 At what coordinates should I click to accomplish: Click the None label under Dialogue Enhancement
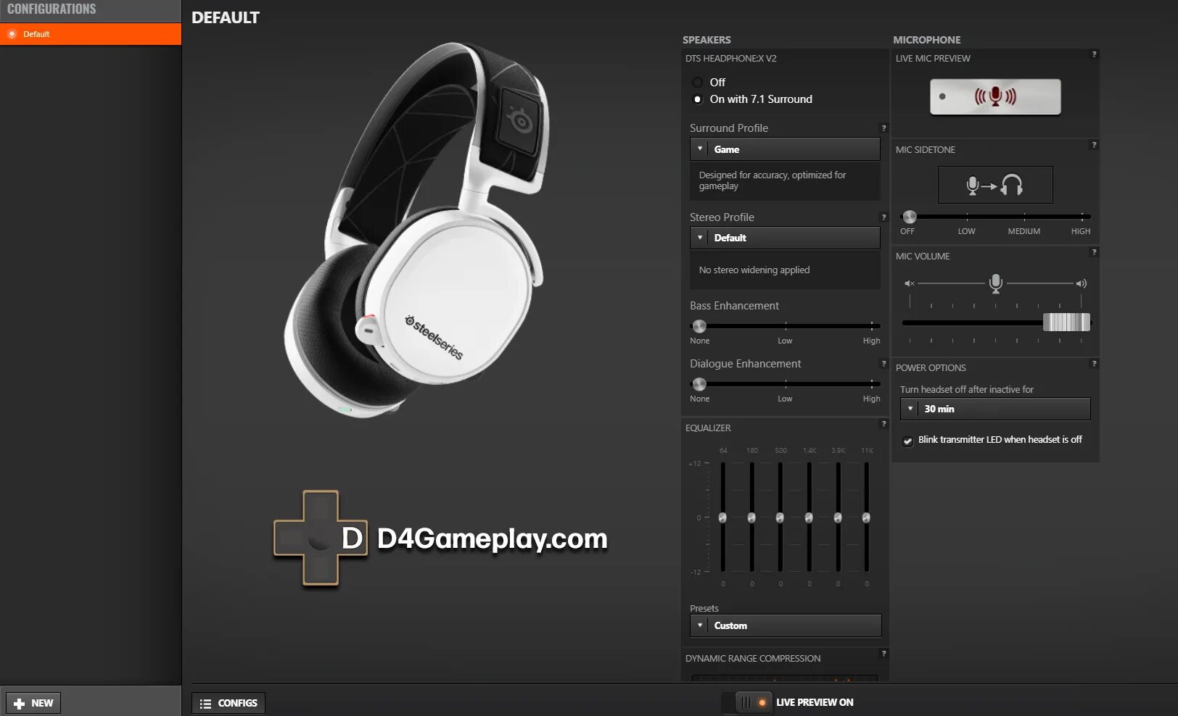700,399
